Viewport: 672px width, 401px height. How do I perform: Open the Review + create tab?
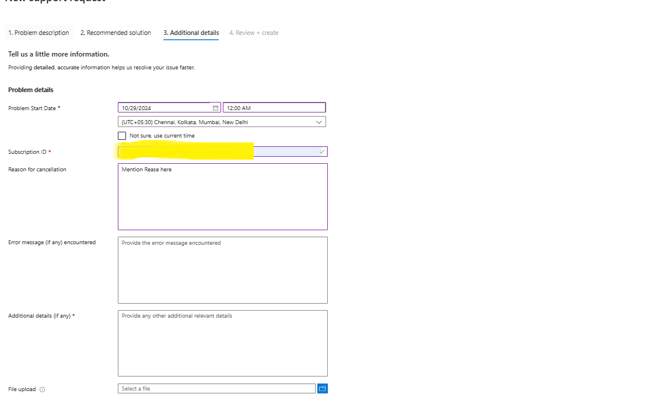254,33
